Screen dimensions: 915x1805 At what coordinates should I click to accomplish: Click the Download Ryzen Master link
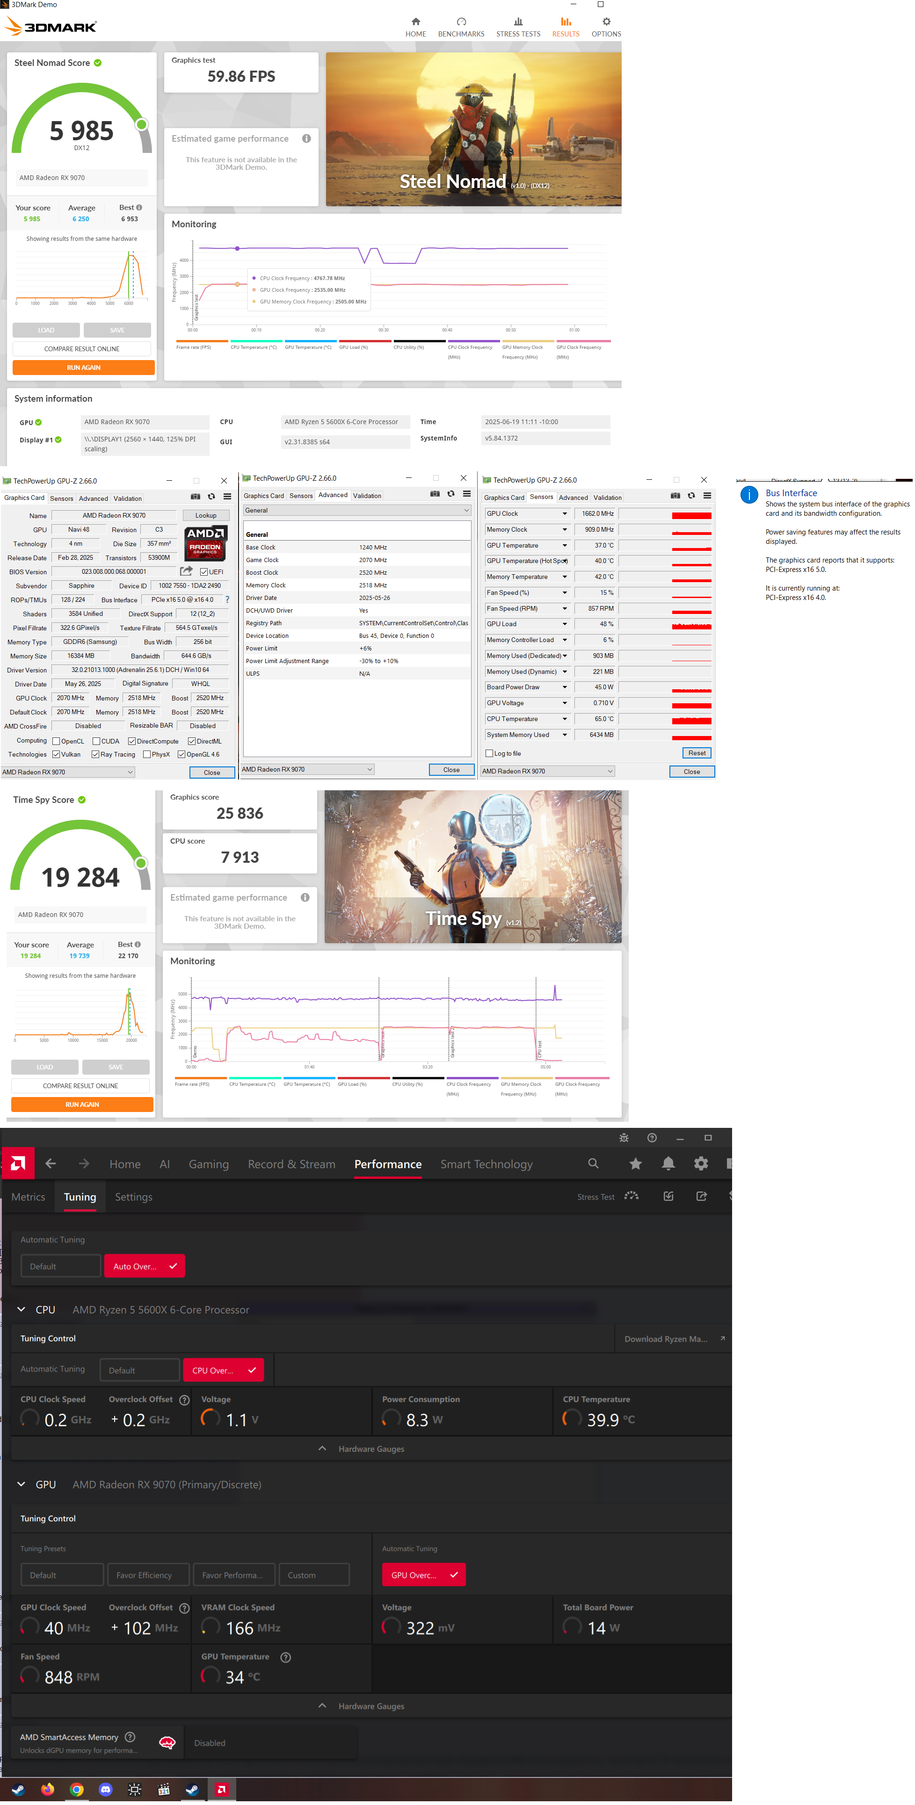click(673, 1339)
